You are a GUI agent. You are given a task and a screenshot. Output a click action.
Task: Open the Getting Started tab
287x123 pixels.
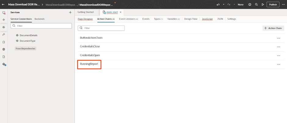point(85,12)
